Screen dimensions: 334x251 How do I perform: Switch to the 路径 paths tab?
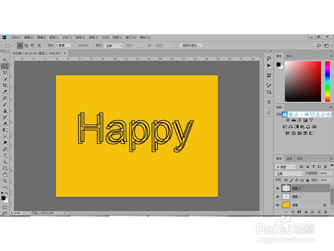tap(300, 159)
